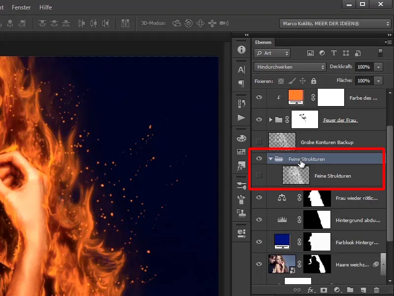Screen dimensions: 394x296
Task: Open the Art filter type dropdown
Action: (x=272, y=53)
